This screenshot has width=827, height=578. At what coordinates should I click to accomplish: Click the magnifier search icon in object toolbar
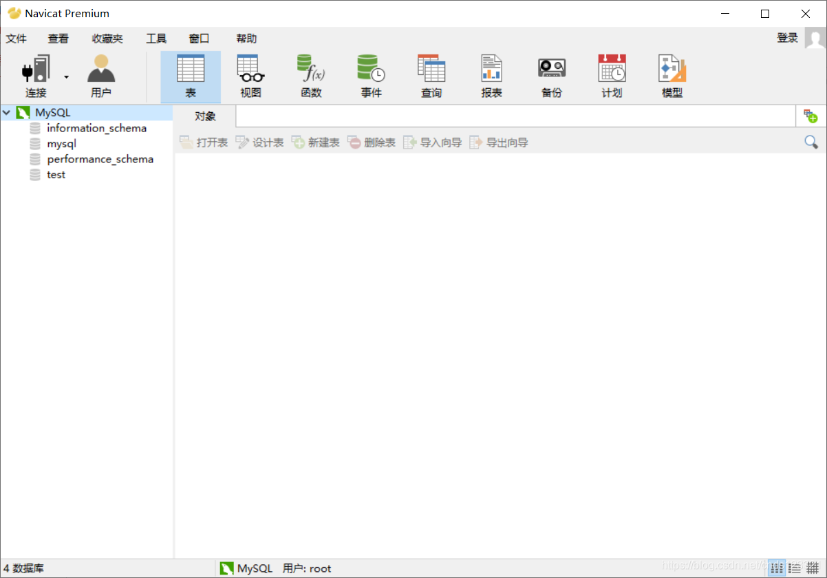811,142
